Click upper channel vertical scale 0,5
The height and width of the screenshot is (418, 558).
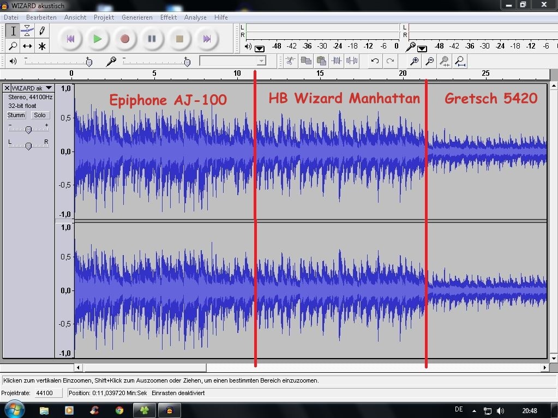pos(66,118)
